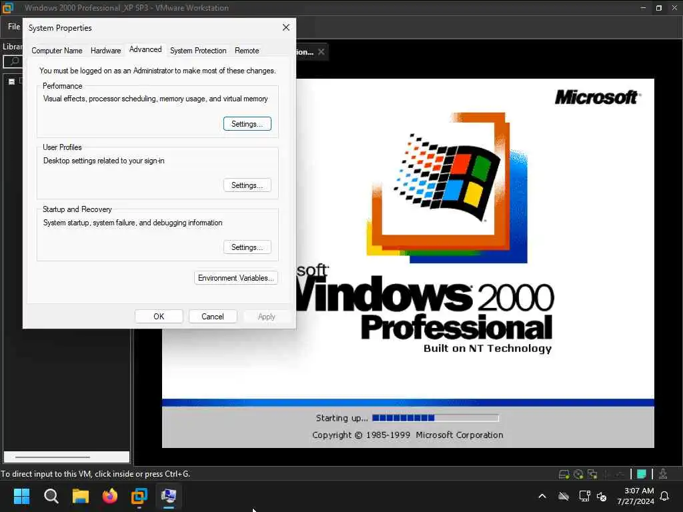Viewport: 683px width, 512px height.
Task: Open the notification bell icon
Action: coord(665,496)
